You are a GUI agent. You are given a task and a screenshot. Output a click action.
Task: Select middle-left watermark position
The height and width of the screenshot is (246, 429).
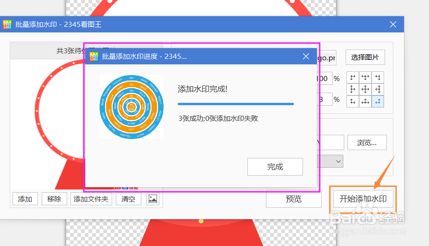[353, 89]
